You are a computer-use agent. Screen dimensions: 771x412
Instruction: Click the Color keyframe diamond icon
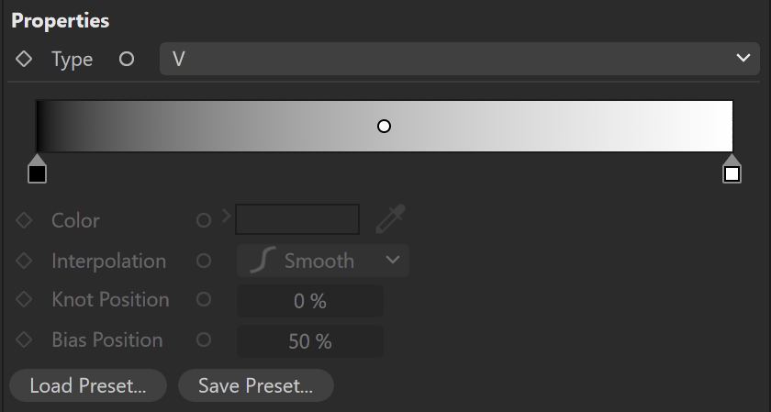[24, 220]
